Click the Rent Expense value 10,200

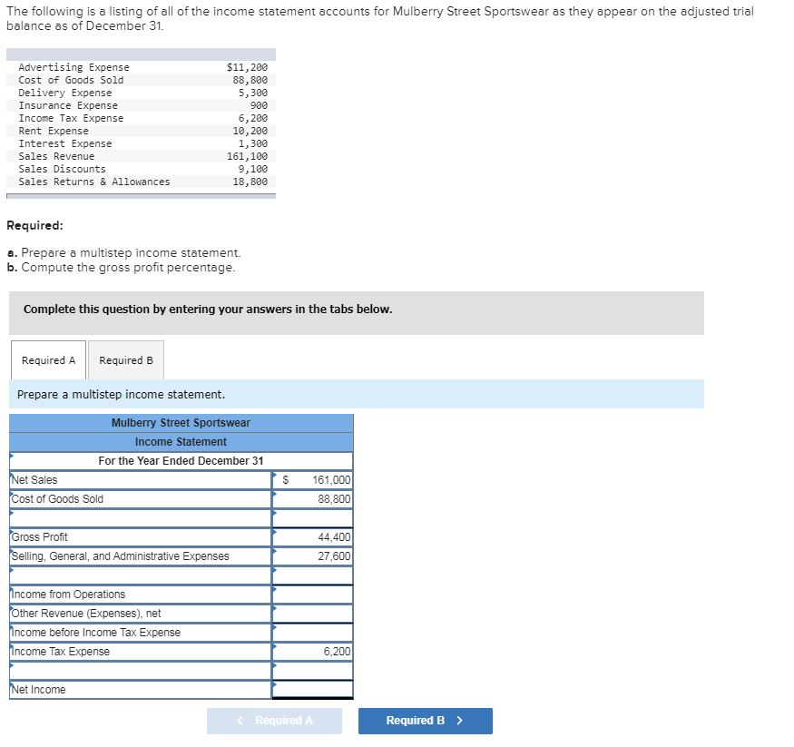click(250, 132)
